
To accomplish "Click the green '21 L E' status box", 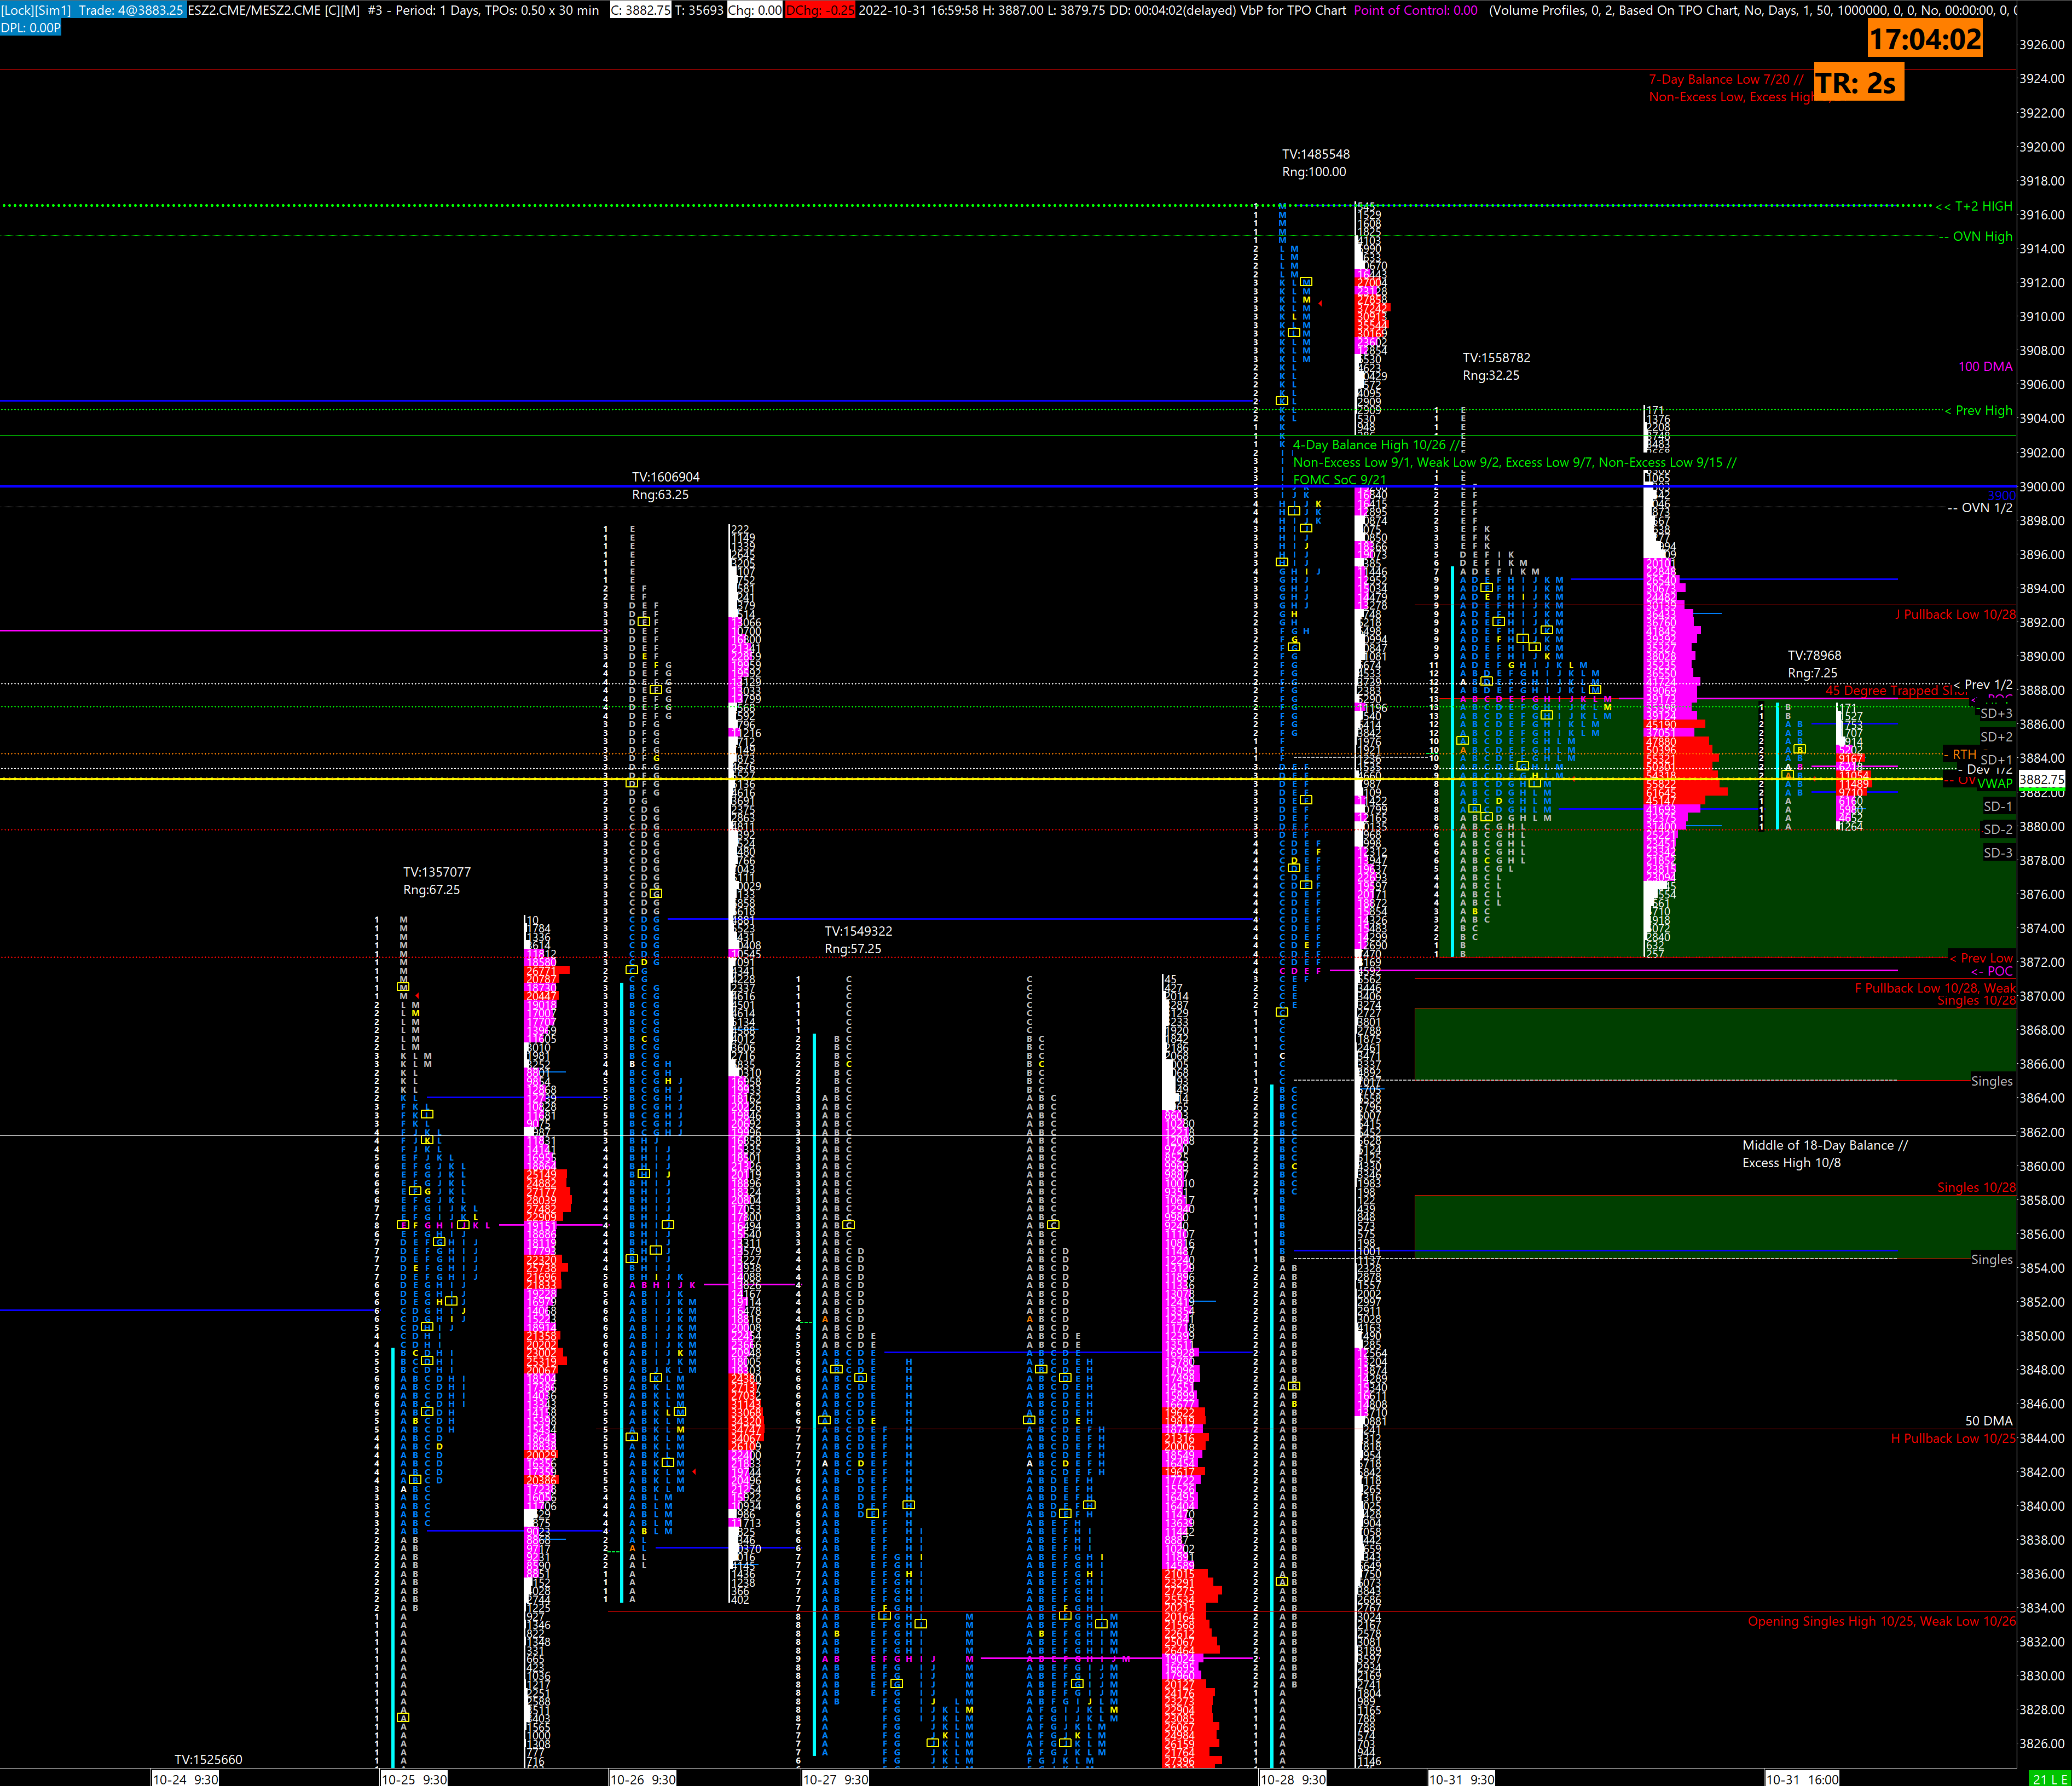I will click(x=2050, y=1778).
